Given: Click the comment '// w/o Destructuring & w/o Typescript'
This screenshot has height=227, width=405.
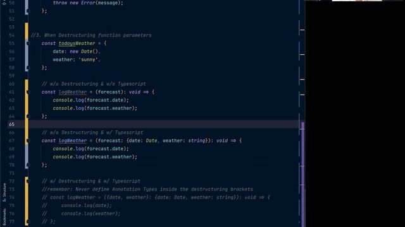Looking at the screenshot, I should coord(94,84).
